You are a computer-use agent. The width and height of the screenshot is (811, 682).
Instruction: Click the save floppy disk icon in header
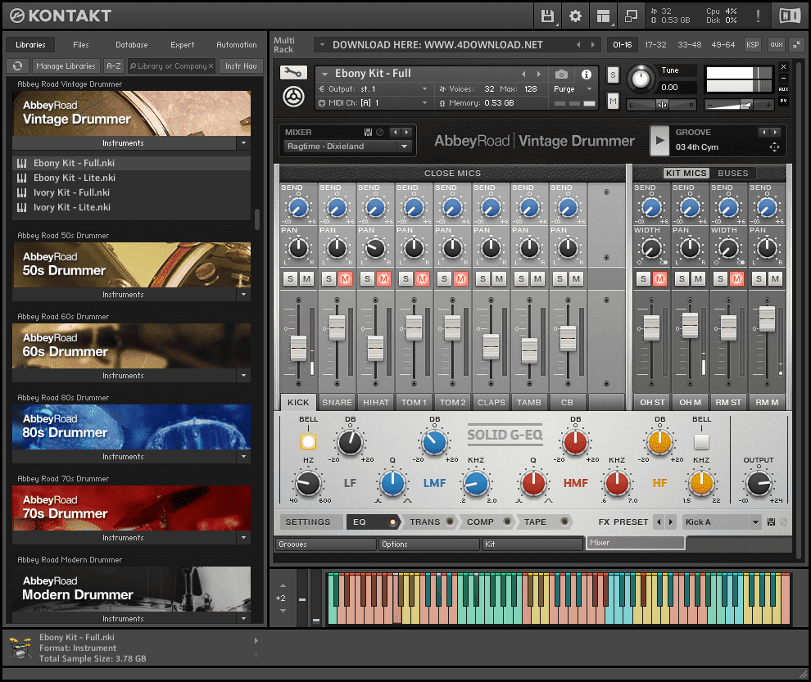point(547,16)
